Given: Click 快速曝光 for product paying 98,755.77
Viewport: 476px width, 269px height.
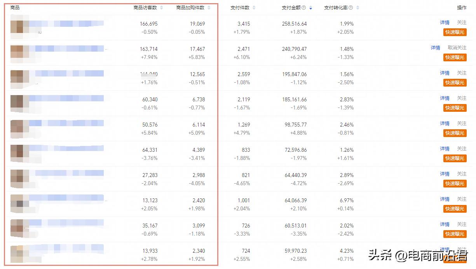Looking at the screenshot, I should pos(455,133).
